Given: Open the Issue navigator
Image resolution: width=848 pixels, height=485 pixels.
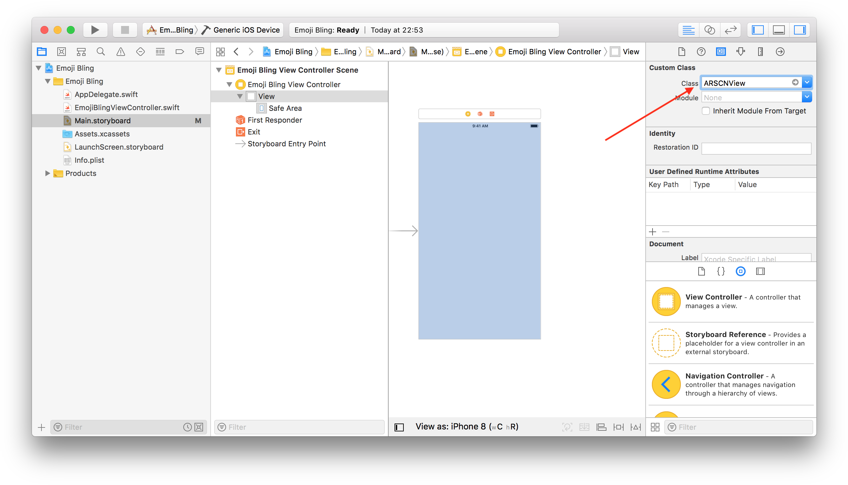Looking at the screenshot, I should [x=121, y=52].
